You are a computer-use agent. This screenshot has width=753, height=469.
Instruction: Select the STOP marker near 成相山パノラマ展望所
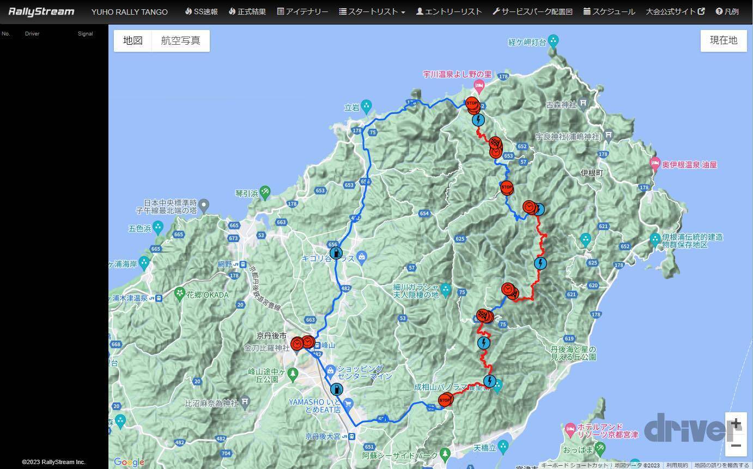(x=445, y=400)
